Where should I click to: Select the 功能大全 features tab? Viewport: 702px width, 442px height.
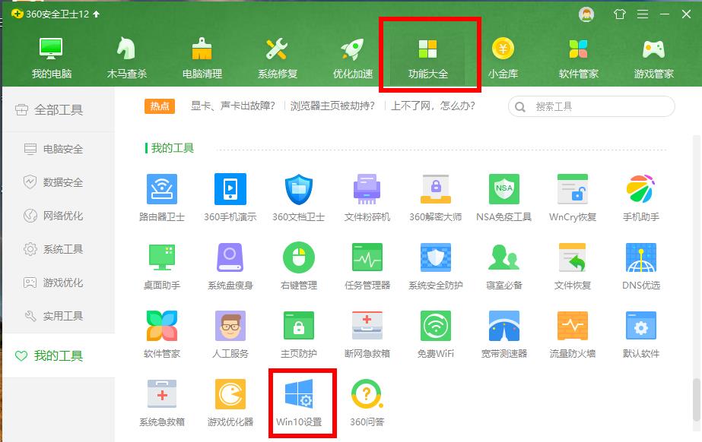[427, 58]
